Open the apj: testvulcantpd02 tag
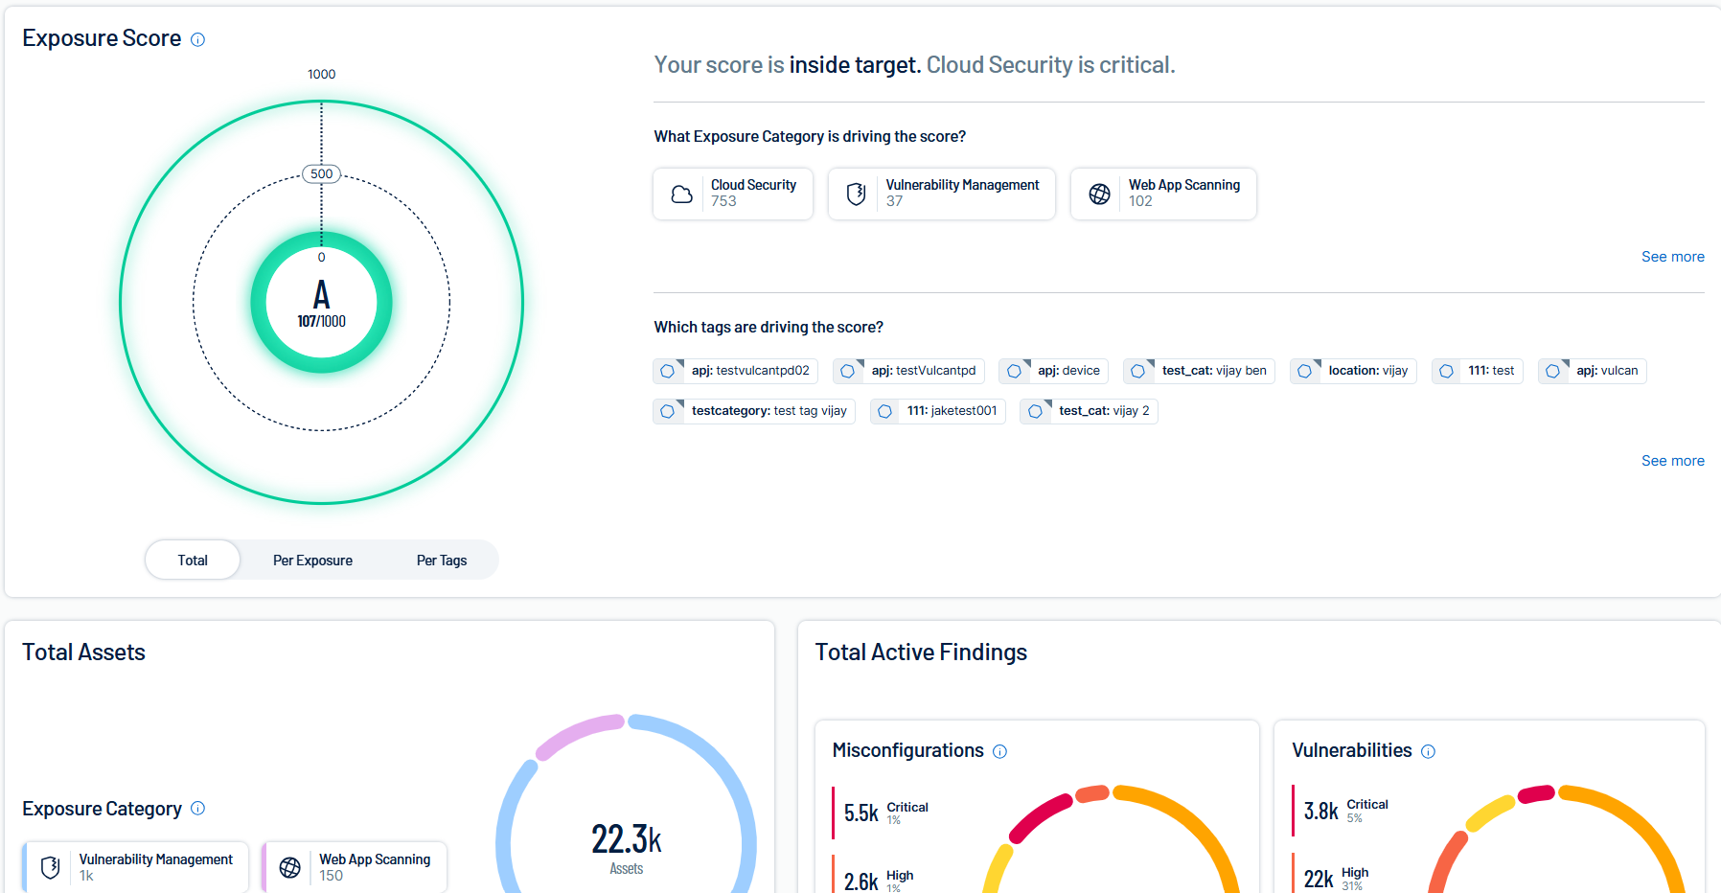The height and width of the screenshot is (893, 1721). 736,371
